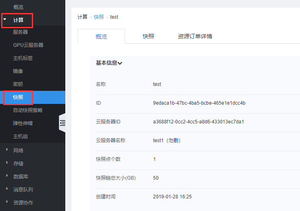300x211 pixels.
Task: Switch to the 快照 tab
Action: point(148,36)
